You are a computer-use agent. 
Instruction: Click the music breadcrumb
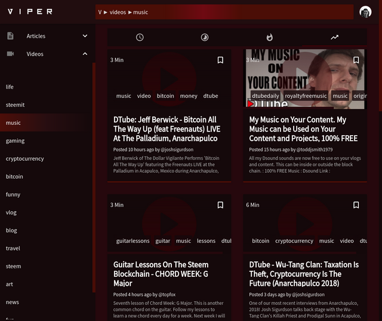[140, 12]
